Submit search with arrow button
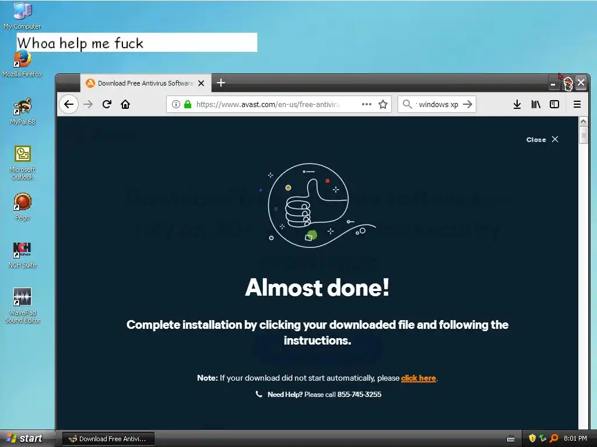The image size is (597, 447). (468, 104)
